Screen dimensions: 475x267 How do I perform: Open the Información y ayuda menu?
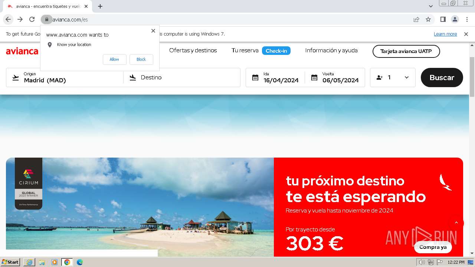331,50
